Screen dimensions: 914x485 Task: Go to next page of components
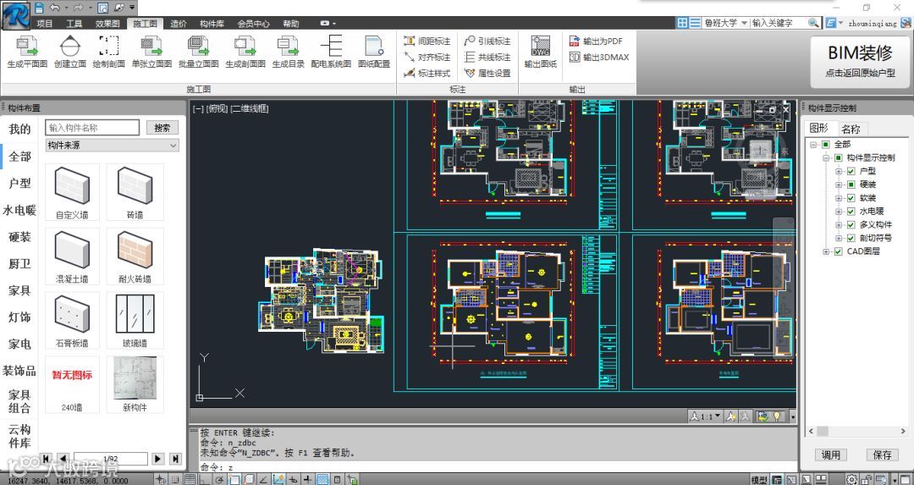coord(157,459)
